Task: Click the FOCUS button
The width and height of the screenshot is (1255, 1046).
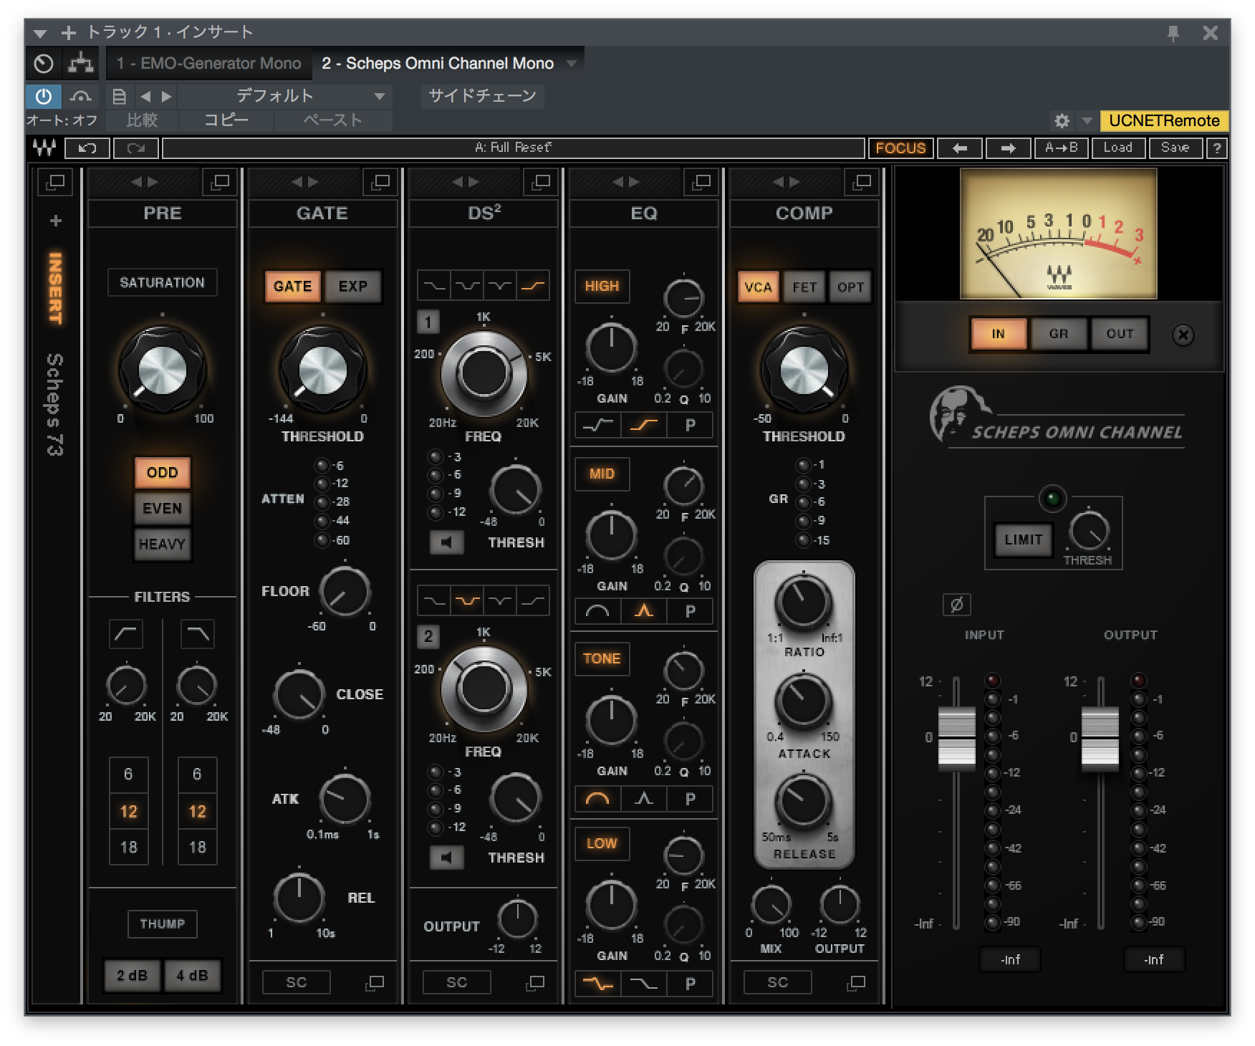Action: click(900, 148)
